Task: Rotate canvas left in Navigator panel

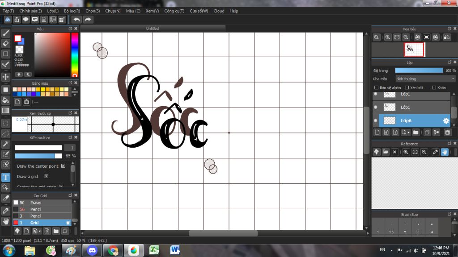Action: click(417, 37)
